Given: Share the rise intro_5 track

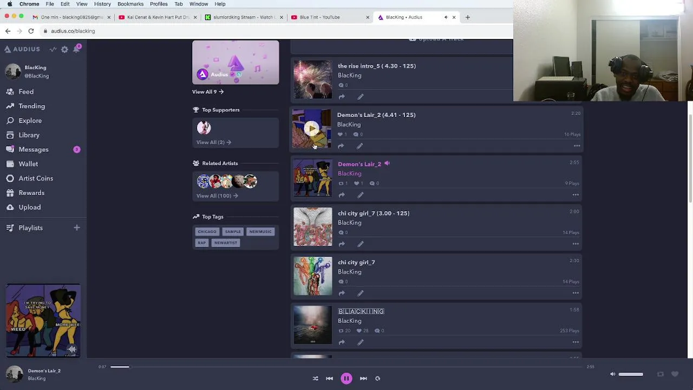Looking at the screenshot, I should [x=342, y=97].
